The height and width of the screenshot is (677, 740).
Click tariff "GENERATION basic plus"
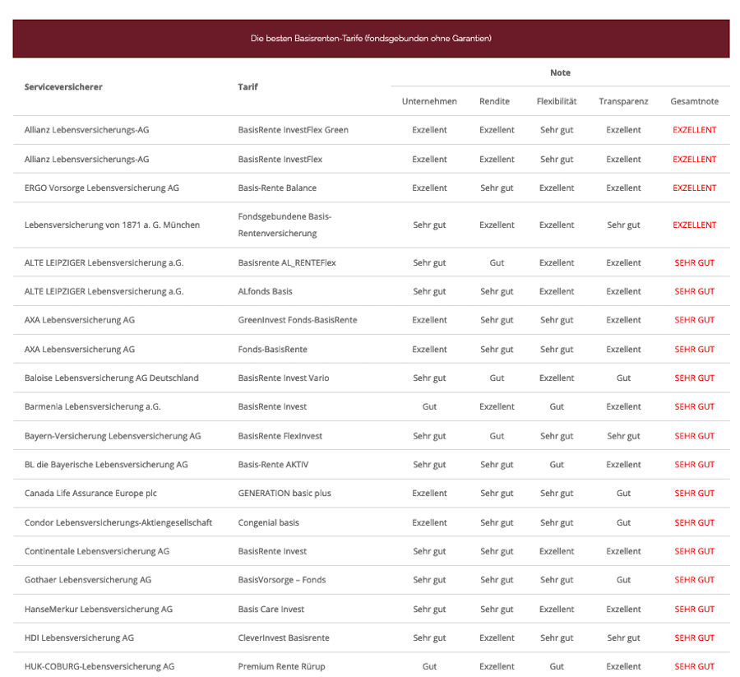[x=284, y=494]
